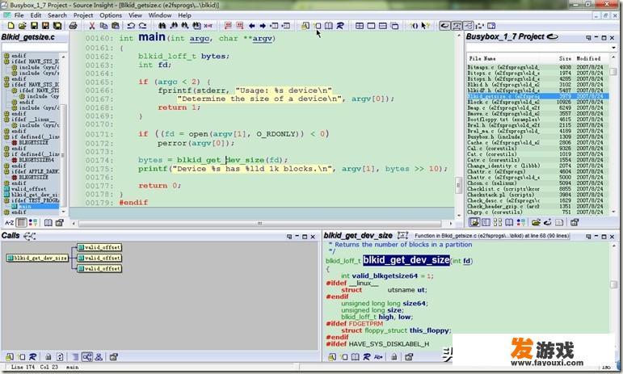
Task: Click the Search Files icon before x=r
Action: (x=196, y=26)
